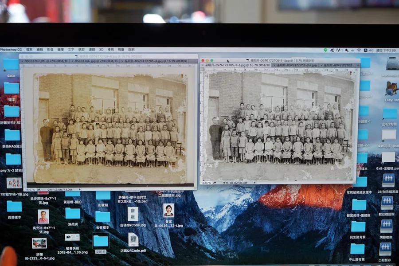Image resolution: width=399 pixels, height=266 pixels.
Task: Open the EasyFind squirrel app icon
Action: click(391, 89)
